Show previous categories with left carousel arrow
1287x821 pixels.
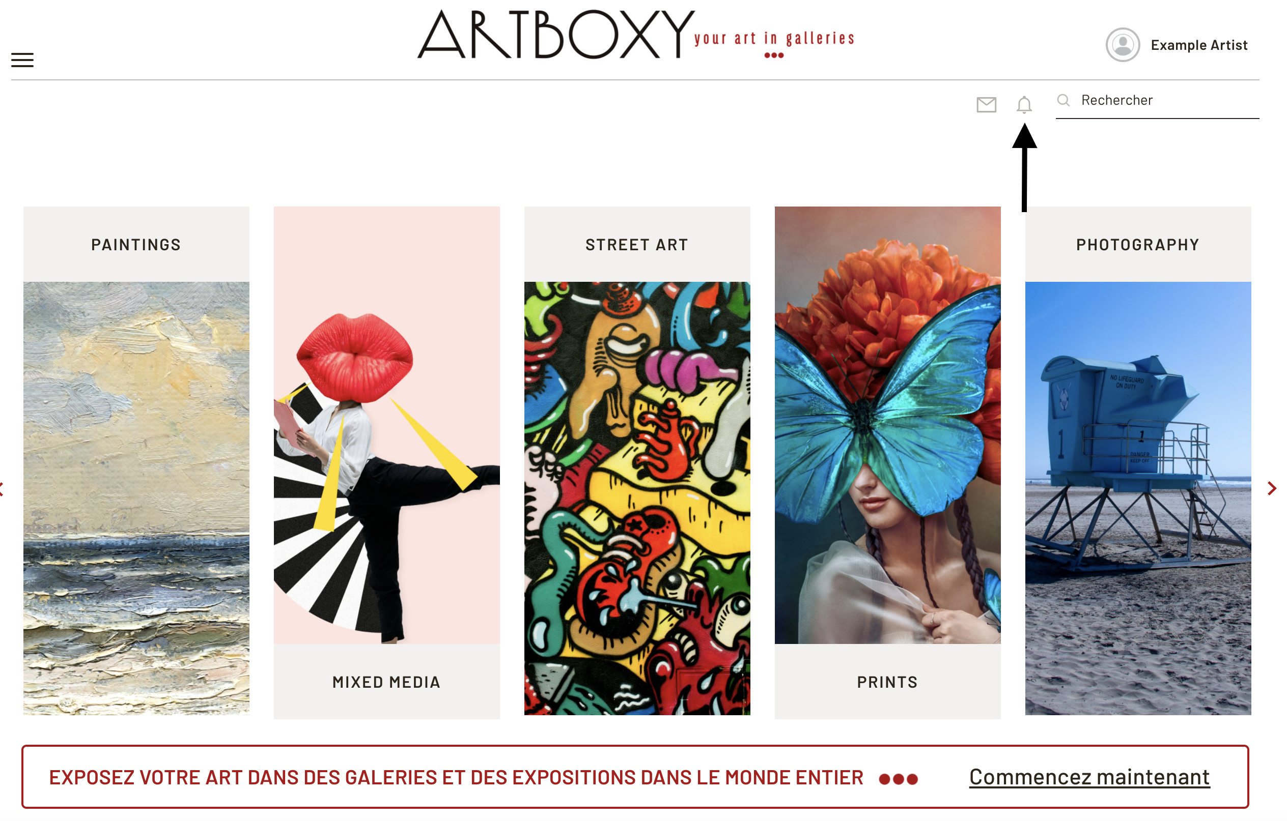click(x=2, y=488)
